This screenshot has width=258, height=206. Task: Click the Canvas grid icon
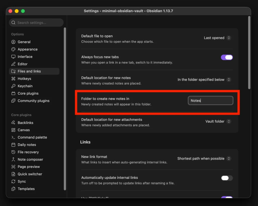(13, 130)
